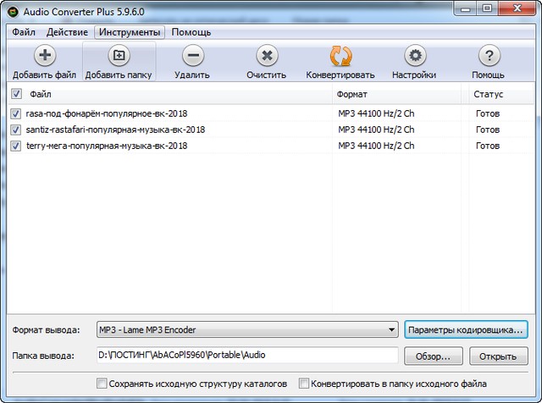Click format cell MP3 44100 Hz/2 Ch of terry row
The image size is (542, 403).
[x=376, y=146]
